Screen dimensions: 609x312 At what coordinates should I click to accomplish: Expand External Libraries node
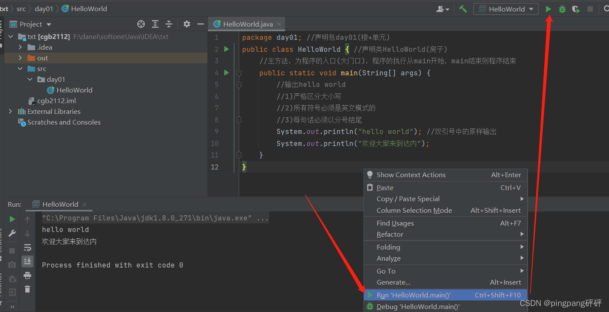tap(11, 111)
